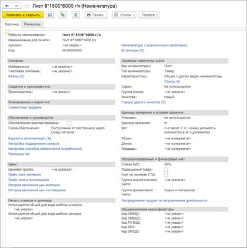The image size is (247, 248).
Task: Open the 'Производство' link
Action: 19,154
